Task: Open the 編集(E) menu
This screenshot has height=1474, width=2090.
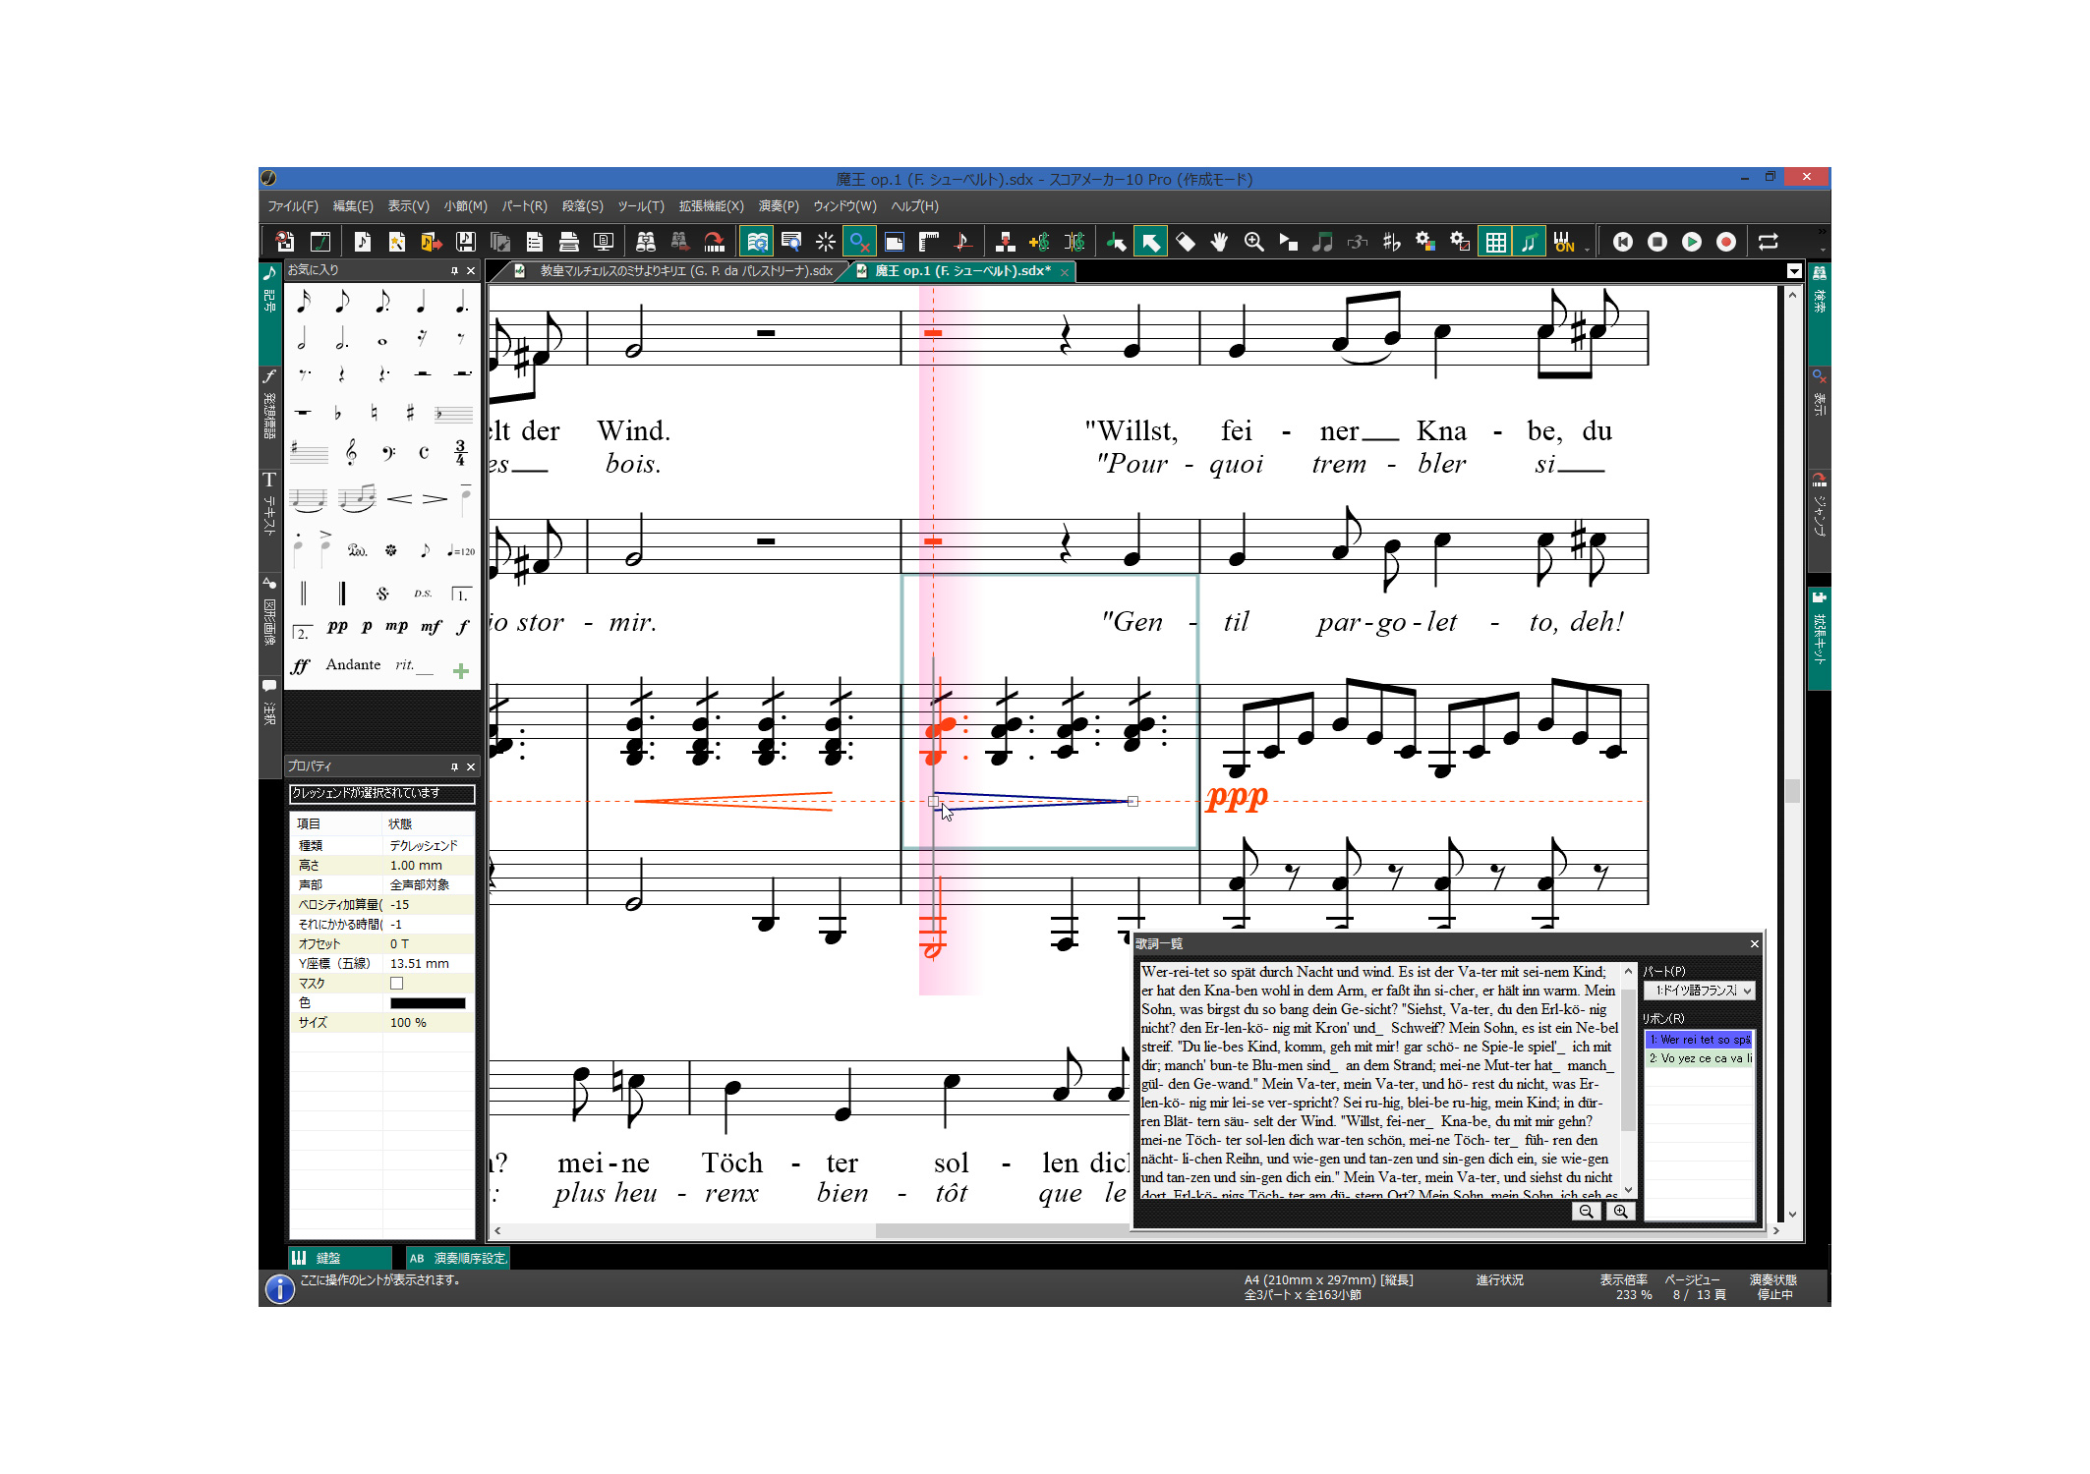Action: 353,206
